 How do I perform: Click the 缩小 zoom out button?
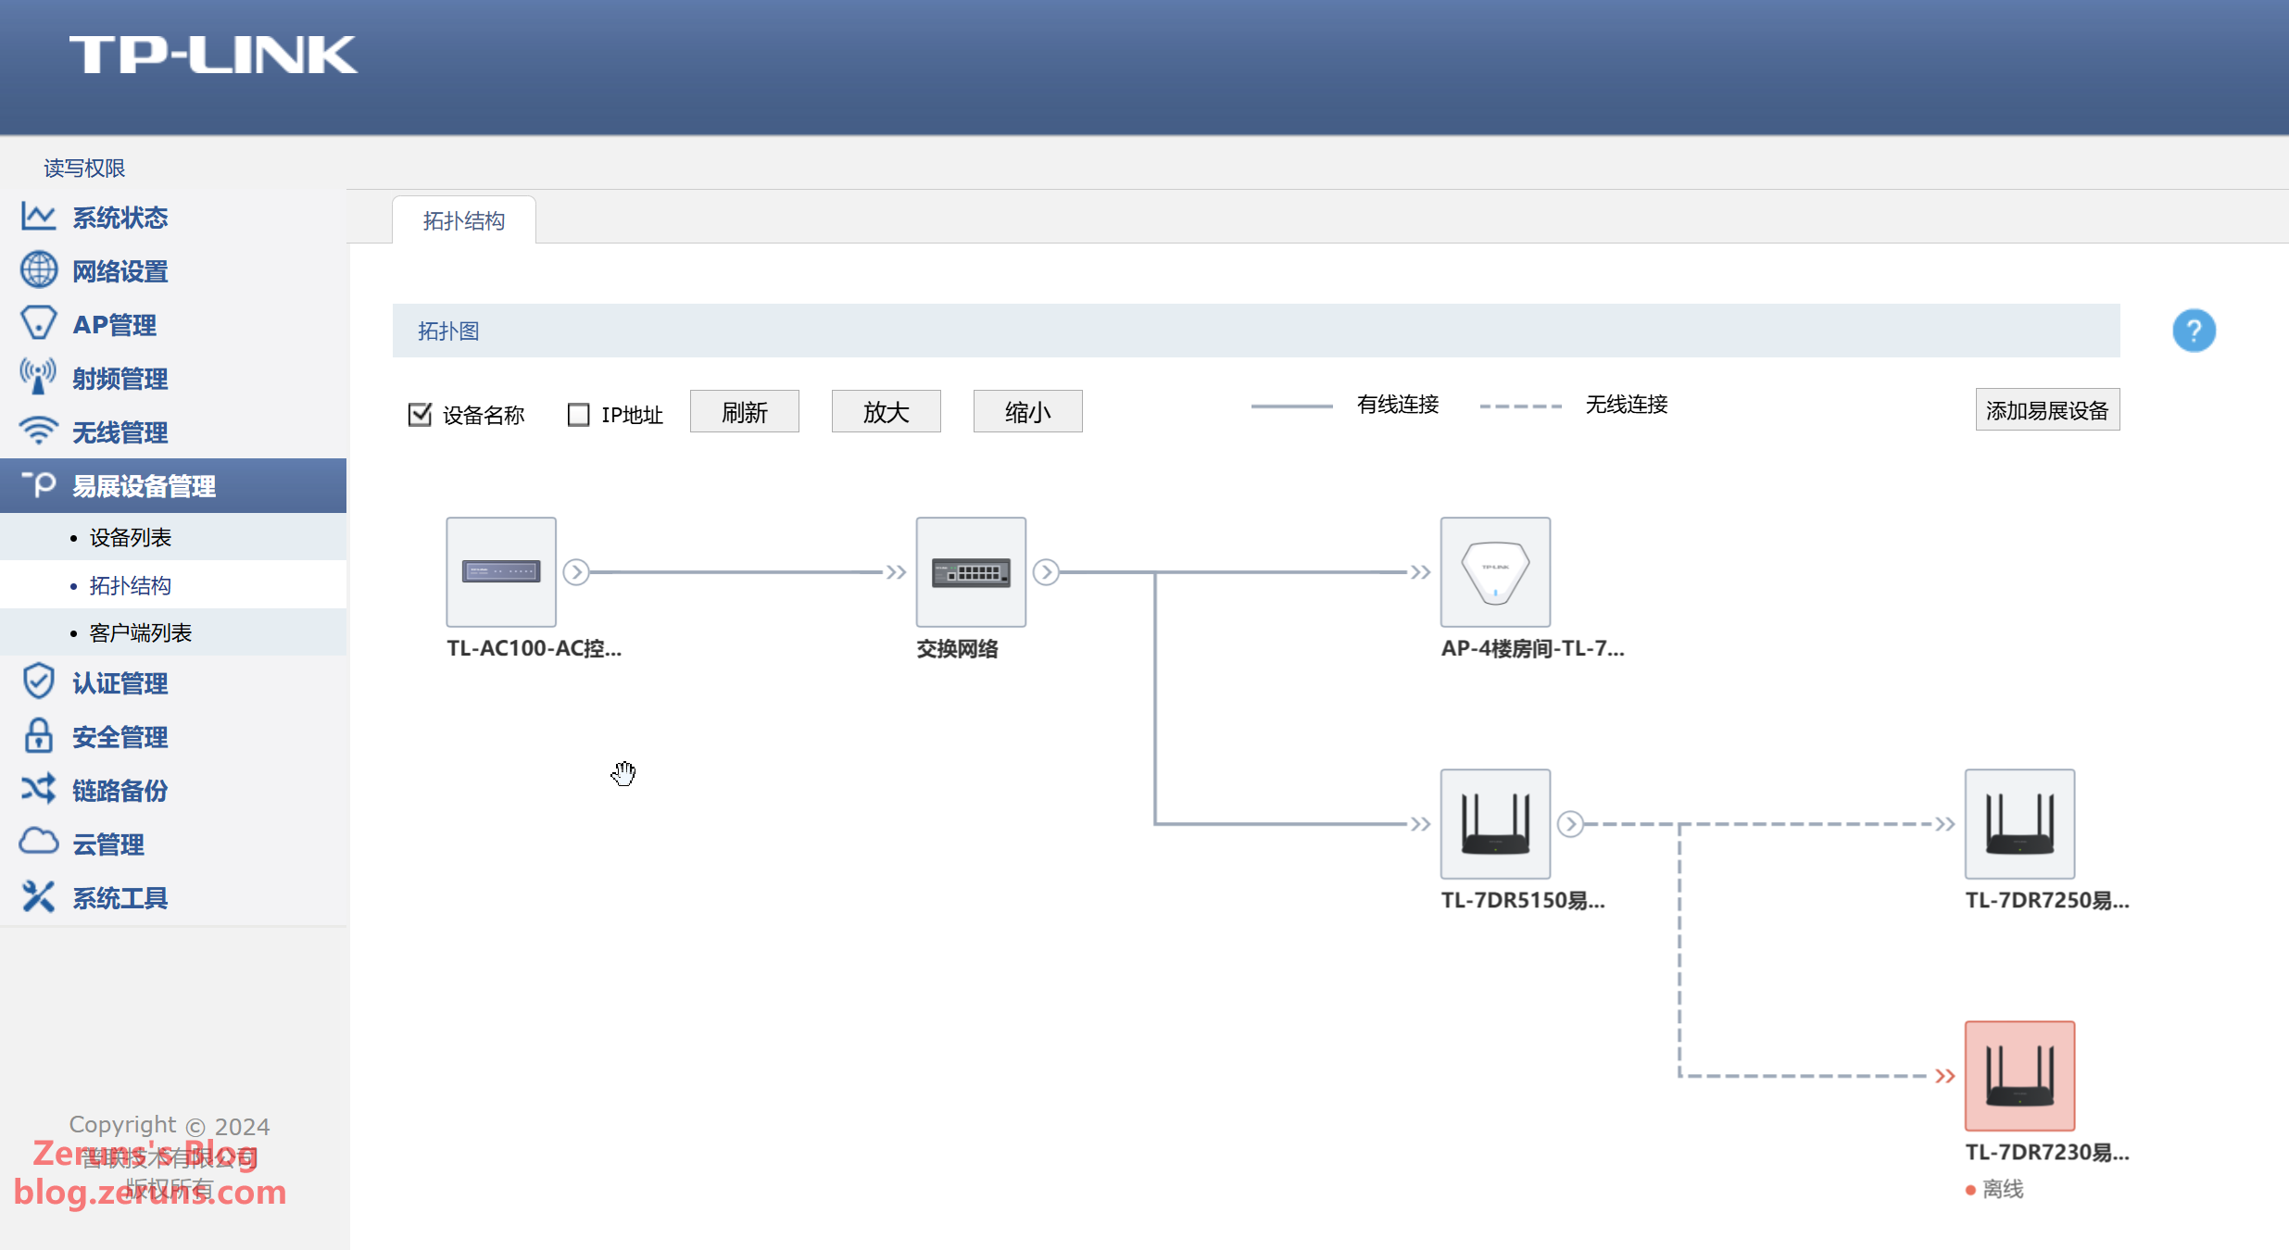pyautogui.click(x=1028, y=411)
